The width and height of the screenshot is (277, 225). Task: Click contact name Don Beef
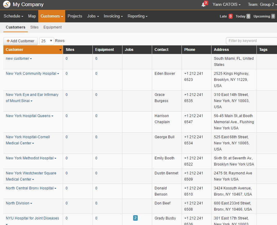(163, 203)
